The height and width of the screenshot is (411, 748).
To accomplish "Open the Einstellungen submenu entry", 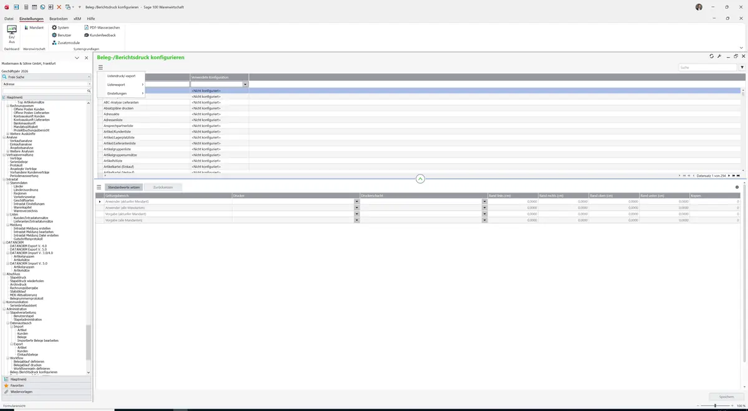I will (121, 93).
